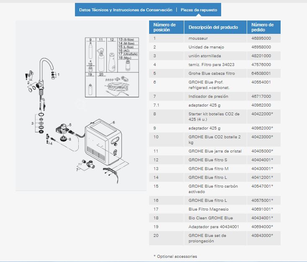Select order number 40694000*

click(262, 227)
